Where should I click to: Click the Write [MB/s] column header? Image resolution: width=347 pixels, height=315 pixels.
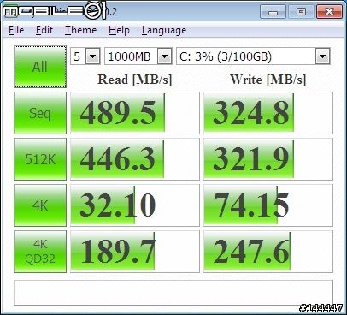pyautogui.click(x=268, y=80)
